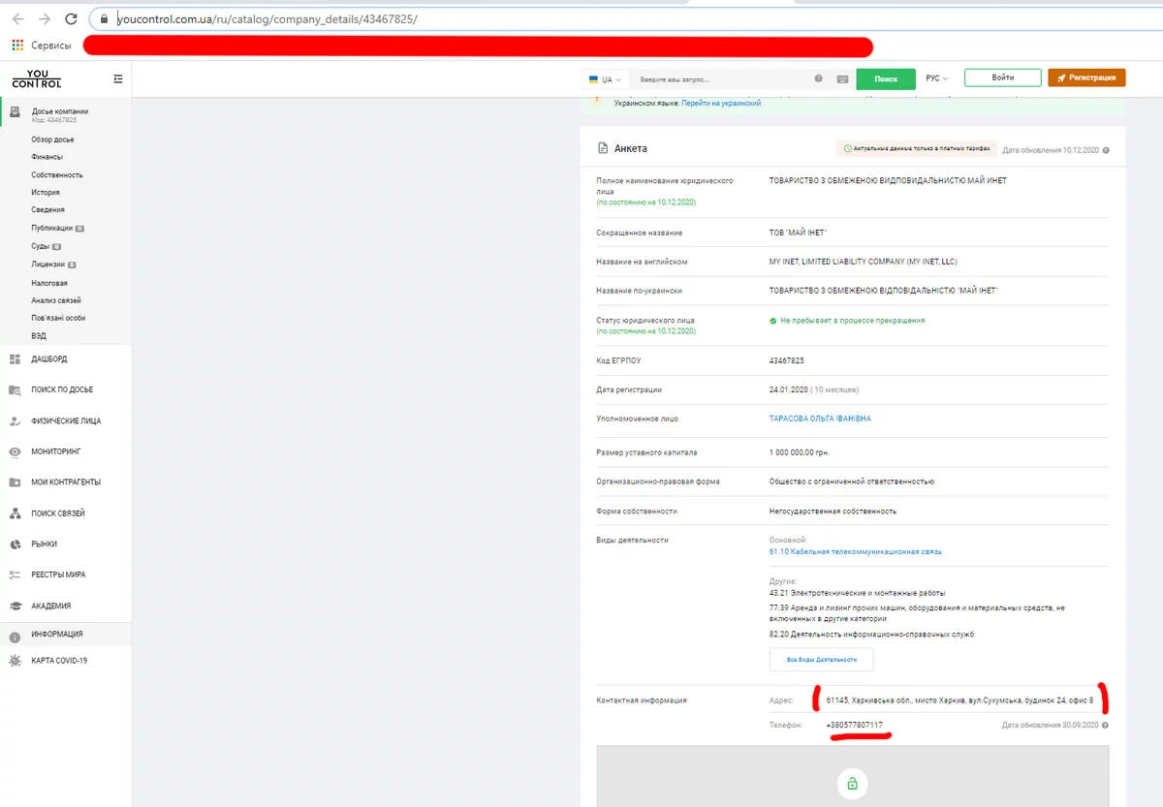Click the Сервисы bookmarks label

pos(51,46)
